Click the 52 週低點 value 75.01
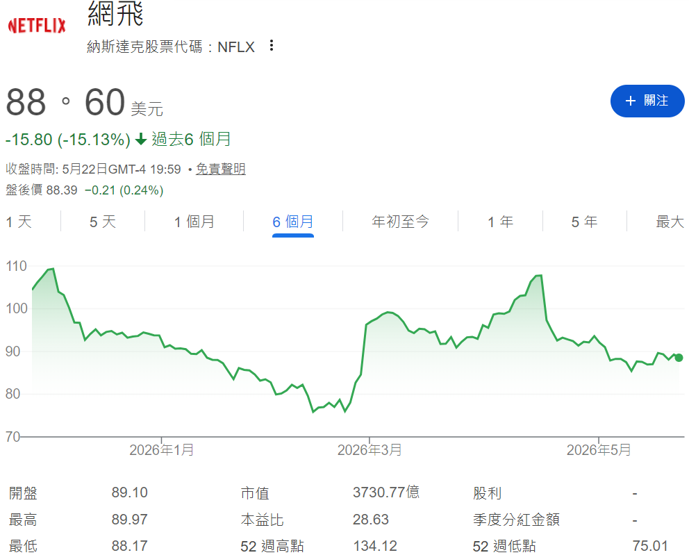This screenshot has width=689, height=555. pos(650,546)
